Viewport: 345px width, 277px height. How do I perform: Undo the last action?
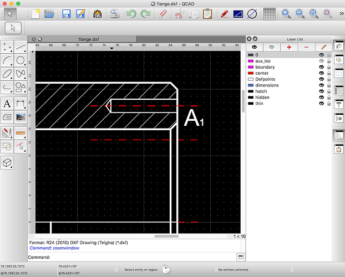[131, 14]
